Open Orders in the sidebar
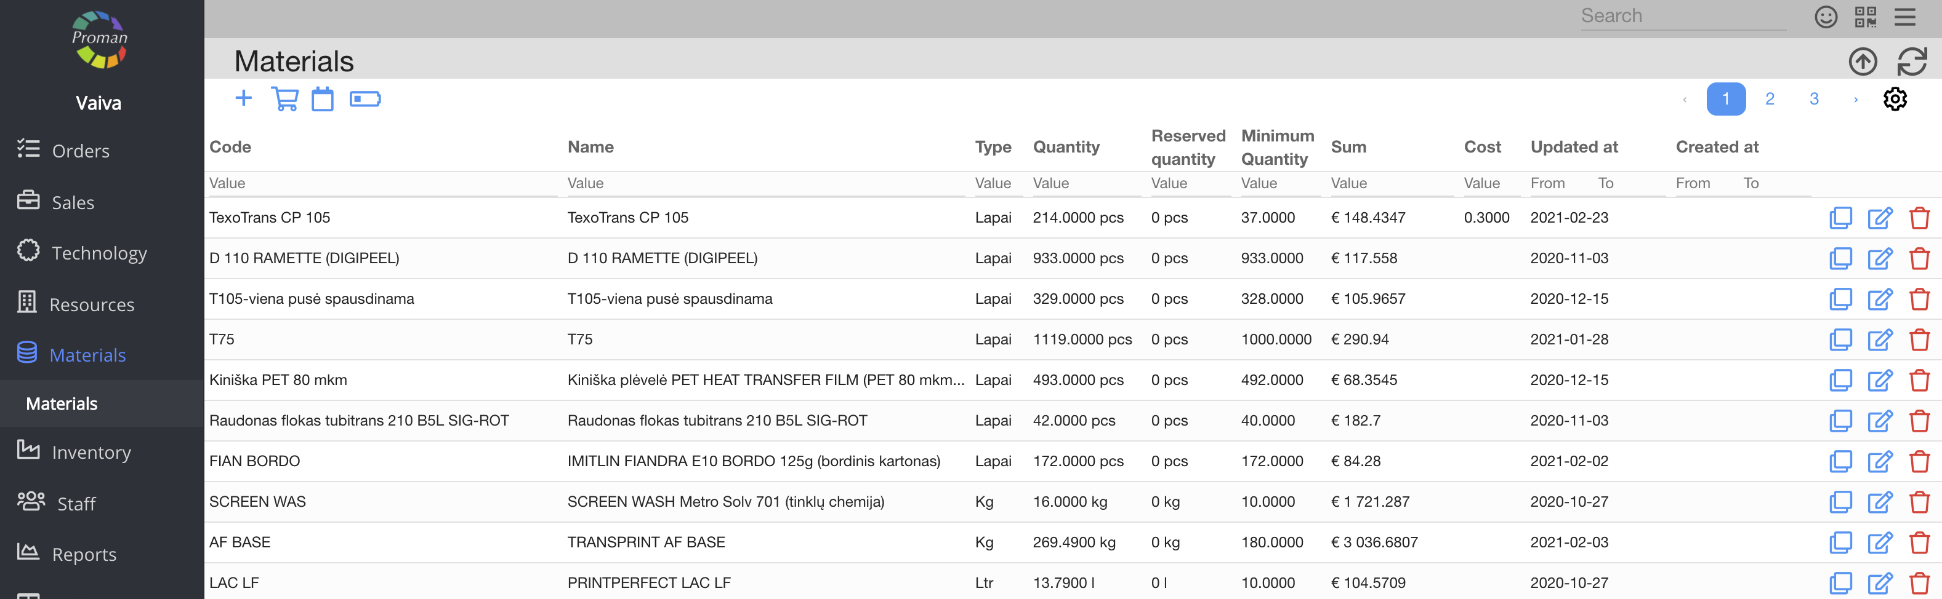1942x599 pixels. (80, 151)
